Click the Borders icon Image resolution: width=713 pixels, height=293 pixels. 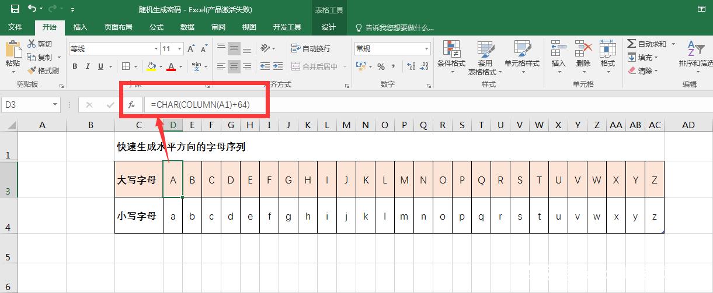(x=126, y=66)
